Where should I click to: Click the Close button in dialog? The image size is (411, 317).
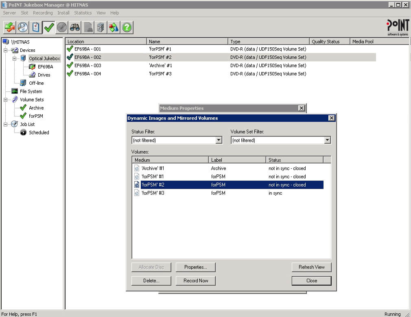[x=311, y=281]
